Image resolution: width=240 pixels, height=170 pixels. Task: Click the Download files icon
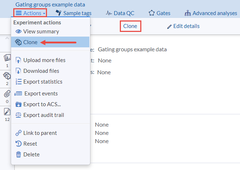(x=19, y=71)
